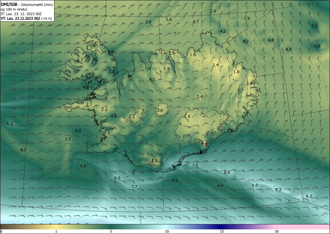Click the 3.8 value label
The width and height of the screenshot is (330, 234).
pos(148,22)
